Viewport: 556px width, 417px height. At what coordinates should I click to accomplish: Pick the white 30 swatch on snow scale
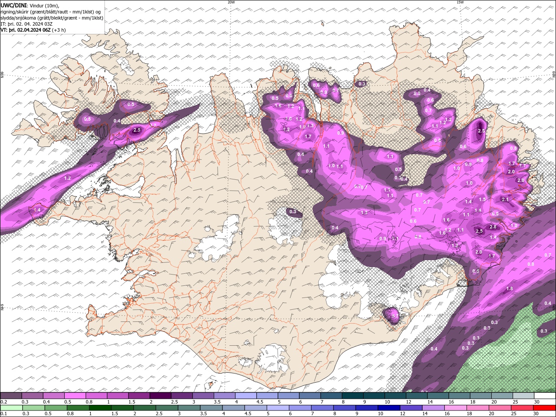(x=545, y=396)
